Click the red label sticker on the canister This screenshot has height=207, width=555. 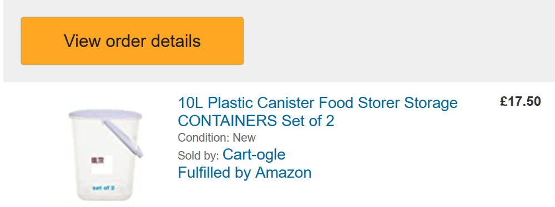tap(97, 161)
